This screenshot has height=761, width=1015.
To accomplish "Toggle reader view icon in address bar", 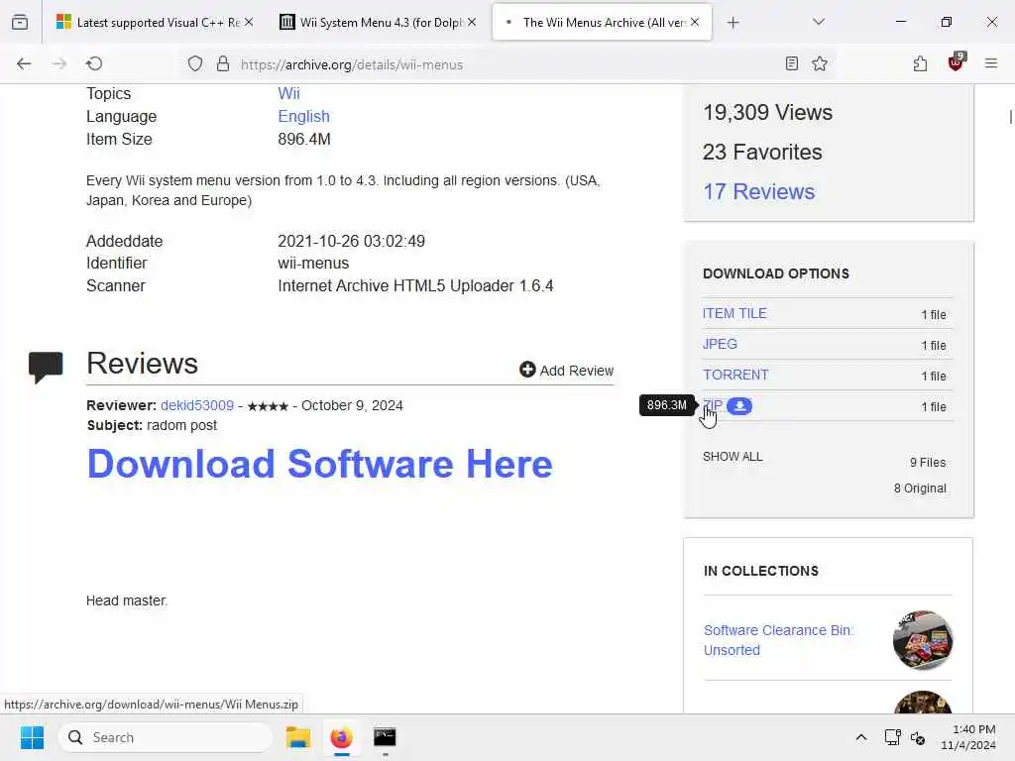I will (791, 63).
